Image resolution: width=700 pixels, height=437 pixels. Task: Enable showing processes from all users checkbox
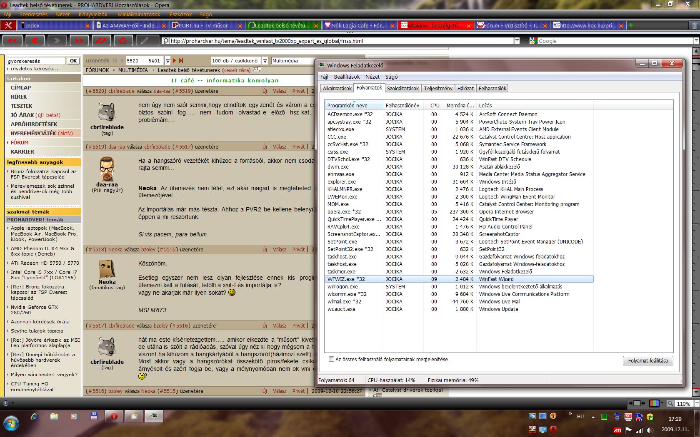[x=332, y=359]
